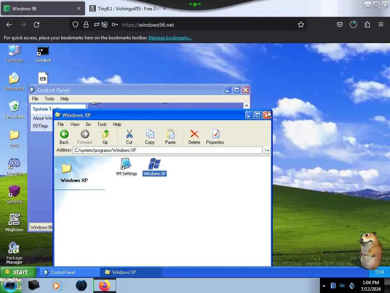Open the Help menu in Control Panel
The width and height of the screenshot is (390, 293).
tap(65, 99)
